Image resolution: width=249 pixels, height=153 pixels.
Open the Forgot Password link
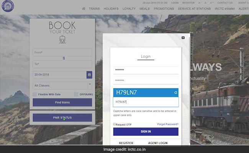168,124
